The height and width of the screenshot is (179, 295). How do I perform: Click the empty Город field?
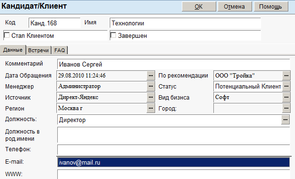click(x=248, y=108)
